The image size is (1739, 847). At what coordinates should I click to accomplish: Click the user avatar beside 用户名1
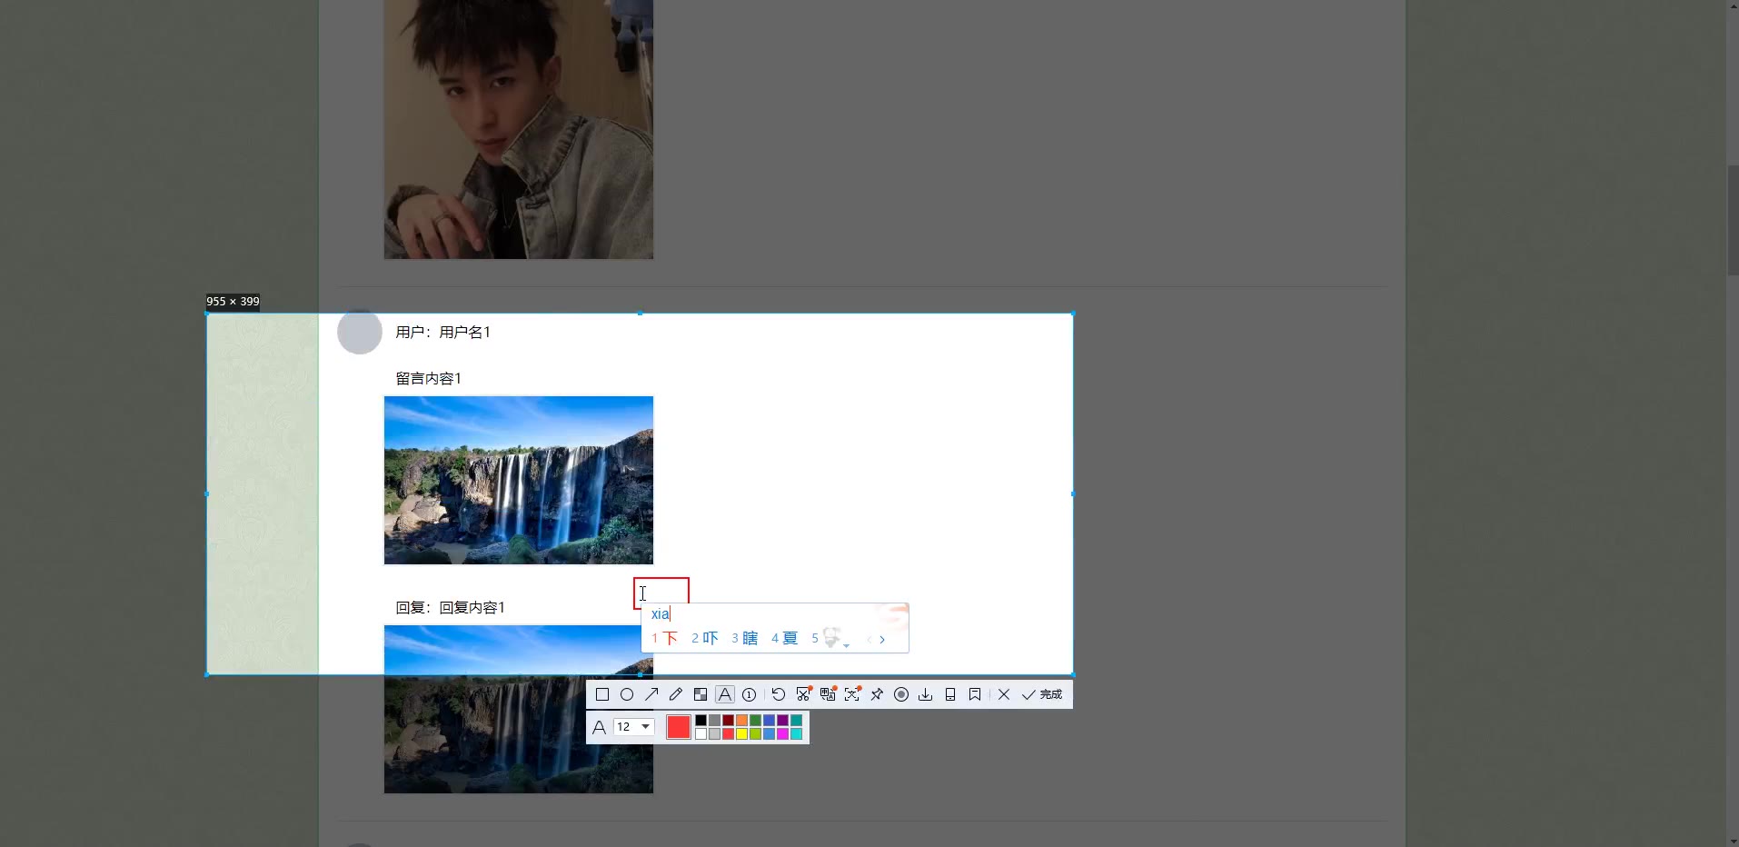click(x=360, y=332)
